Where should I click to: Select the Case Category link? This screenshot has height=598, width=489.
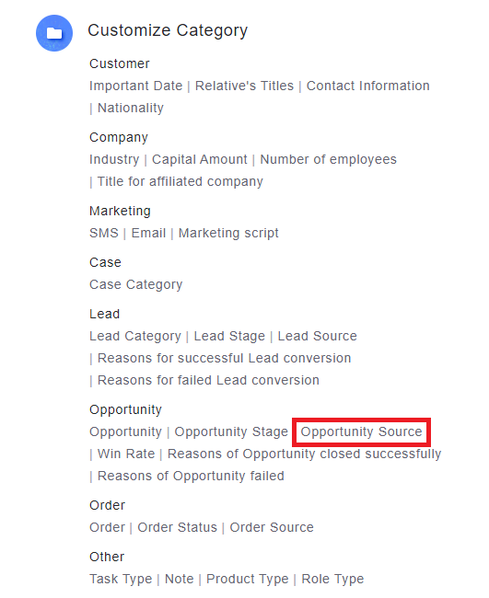[x=136, y=284]
